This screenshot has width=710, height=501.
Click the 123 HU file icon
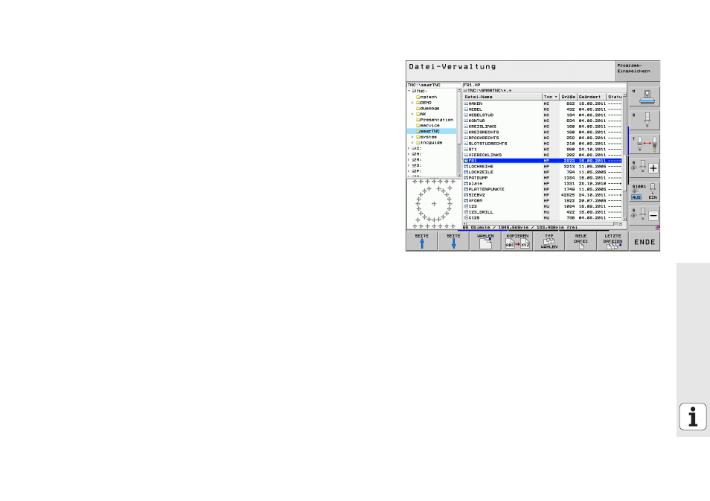(x=466, y=206)
